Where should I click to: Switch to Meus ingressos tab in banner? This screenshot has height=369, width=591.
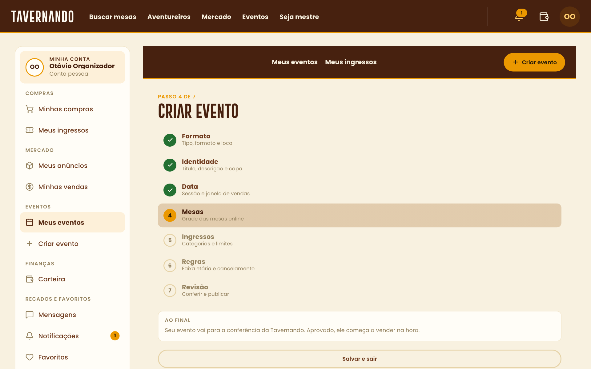[351, 62]
